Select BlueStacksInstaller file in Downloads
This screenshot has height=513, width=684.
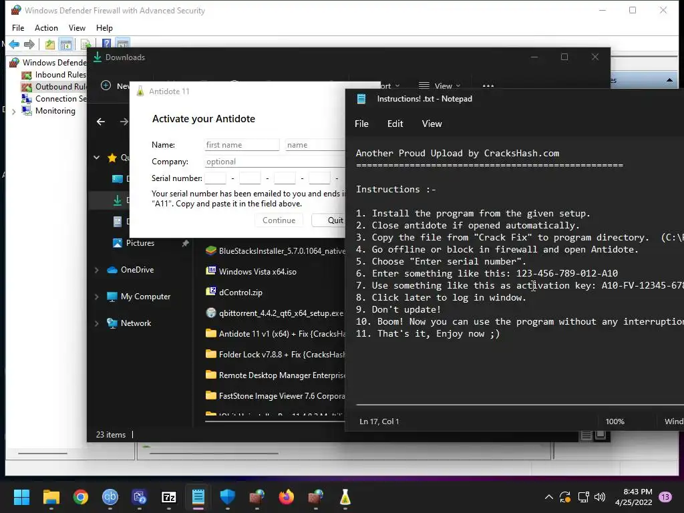tap(275, 251)
